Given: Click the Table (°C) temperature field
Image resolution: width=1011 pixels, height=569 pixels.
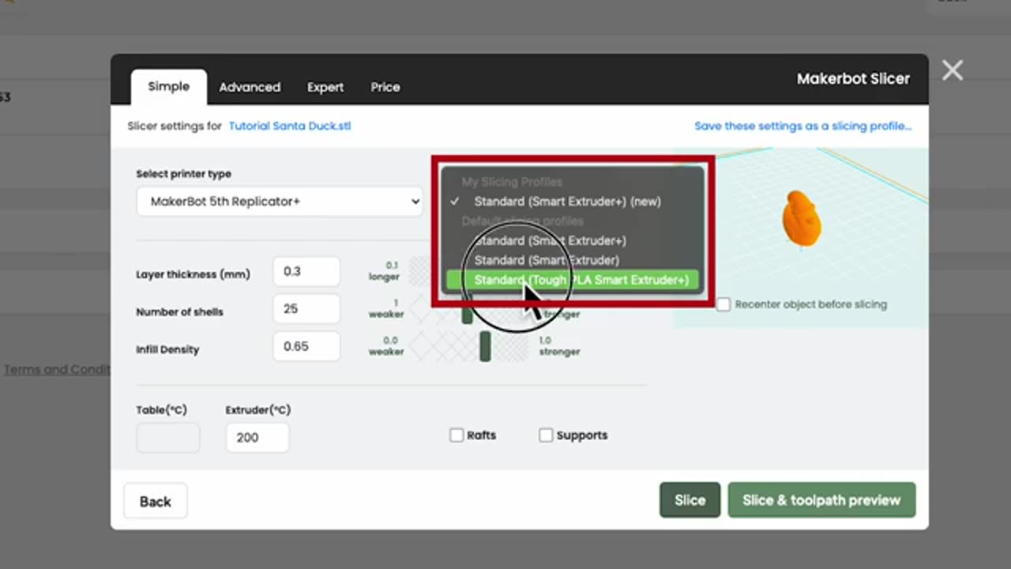Looking at the screenshot, I should (x=168, y=438).
